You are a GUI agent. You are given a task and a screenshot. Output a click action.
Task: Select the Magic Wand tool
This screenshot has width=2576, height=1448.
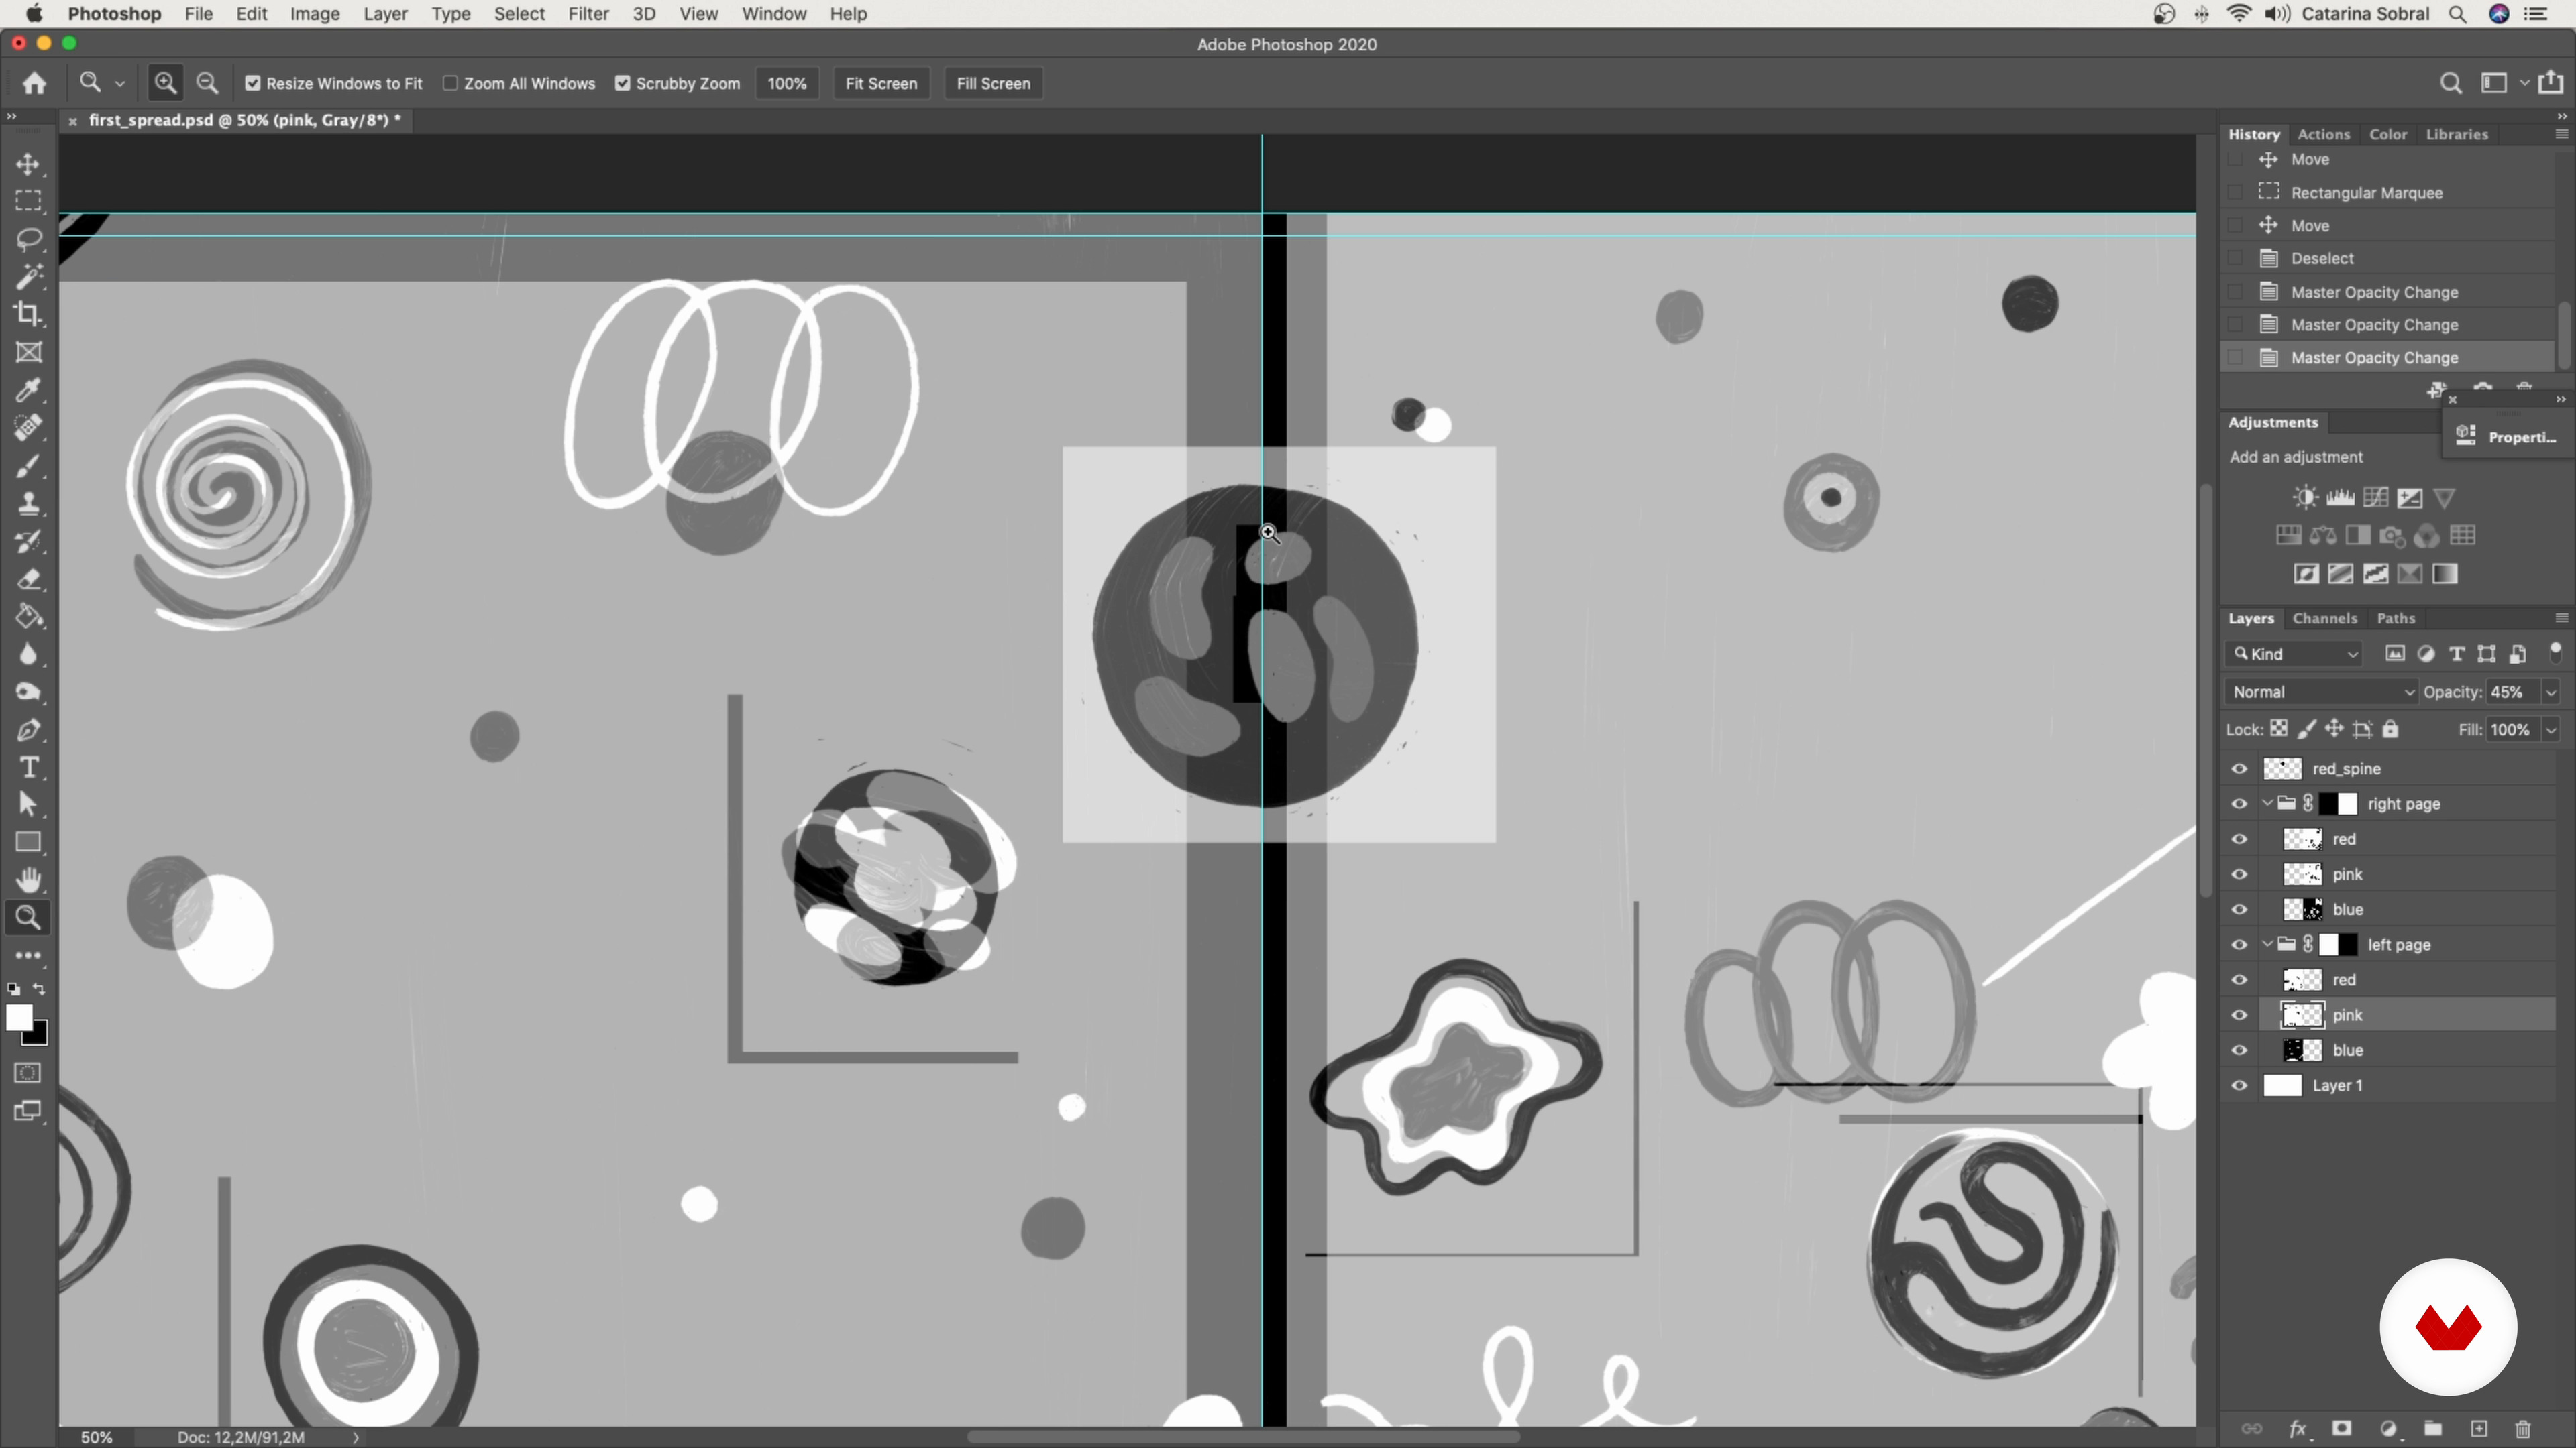(x=28, y=277)
